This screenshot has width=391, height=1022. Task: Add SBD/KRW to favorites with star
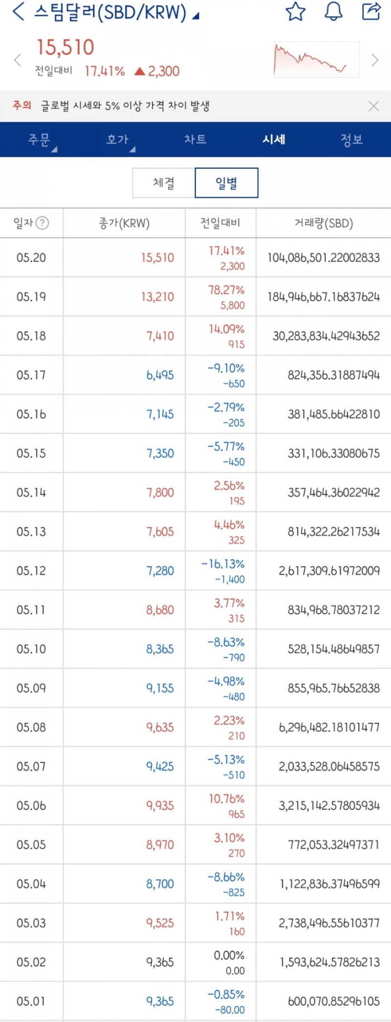pyautogui.click(x=295, y=12)
